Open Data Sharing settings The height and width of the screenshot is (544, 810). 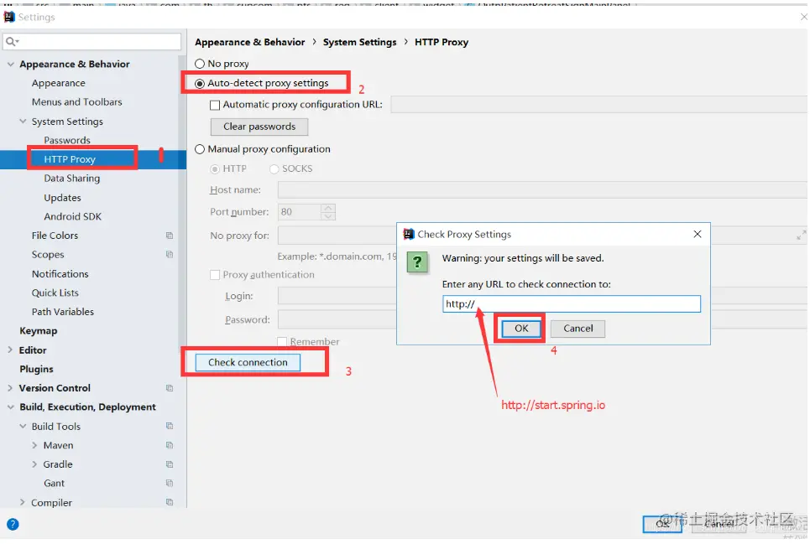point(72,179)
